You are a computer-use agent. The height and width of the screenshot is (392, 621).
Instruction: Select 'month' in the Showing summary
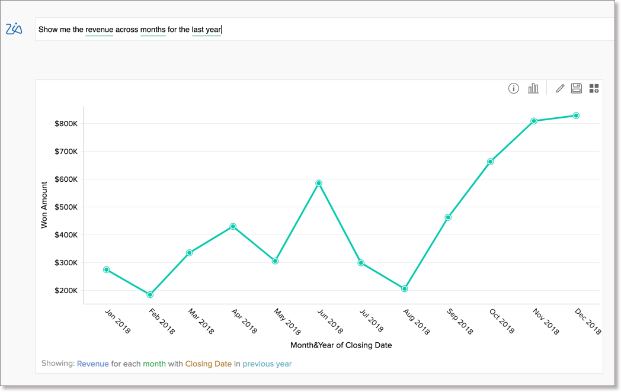[x=154, y=364]
